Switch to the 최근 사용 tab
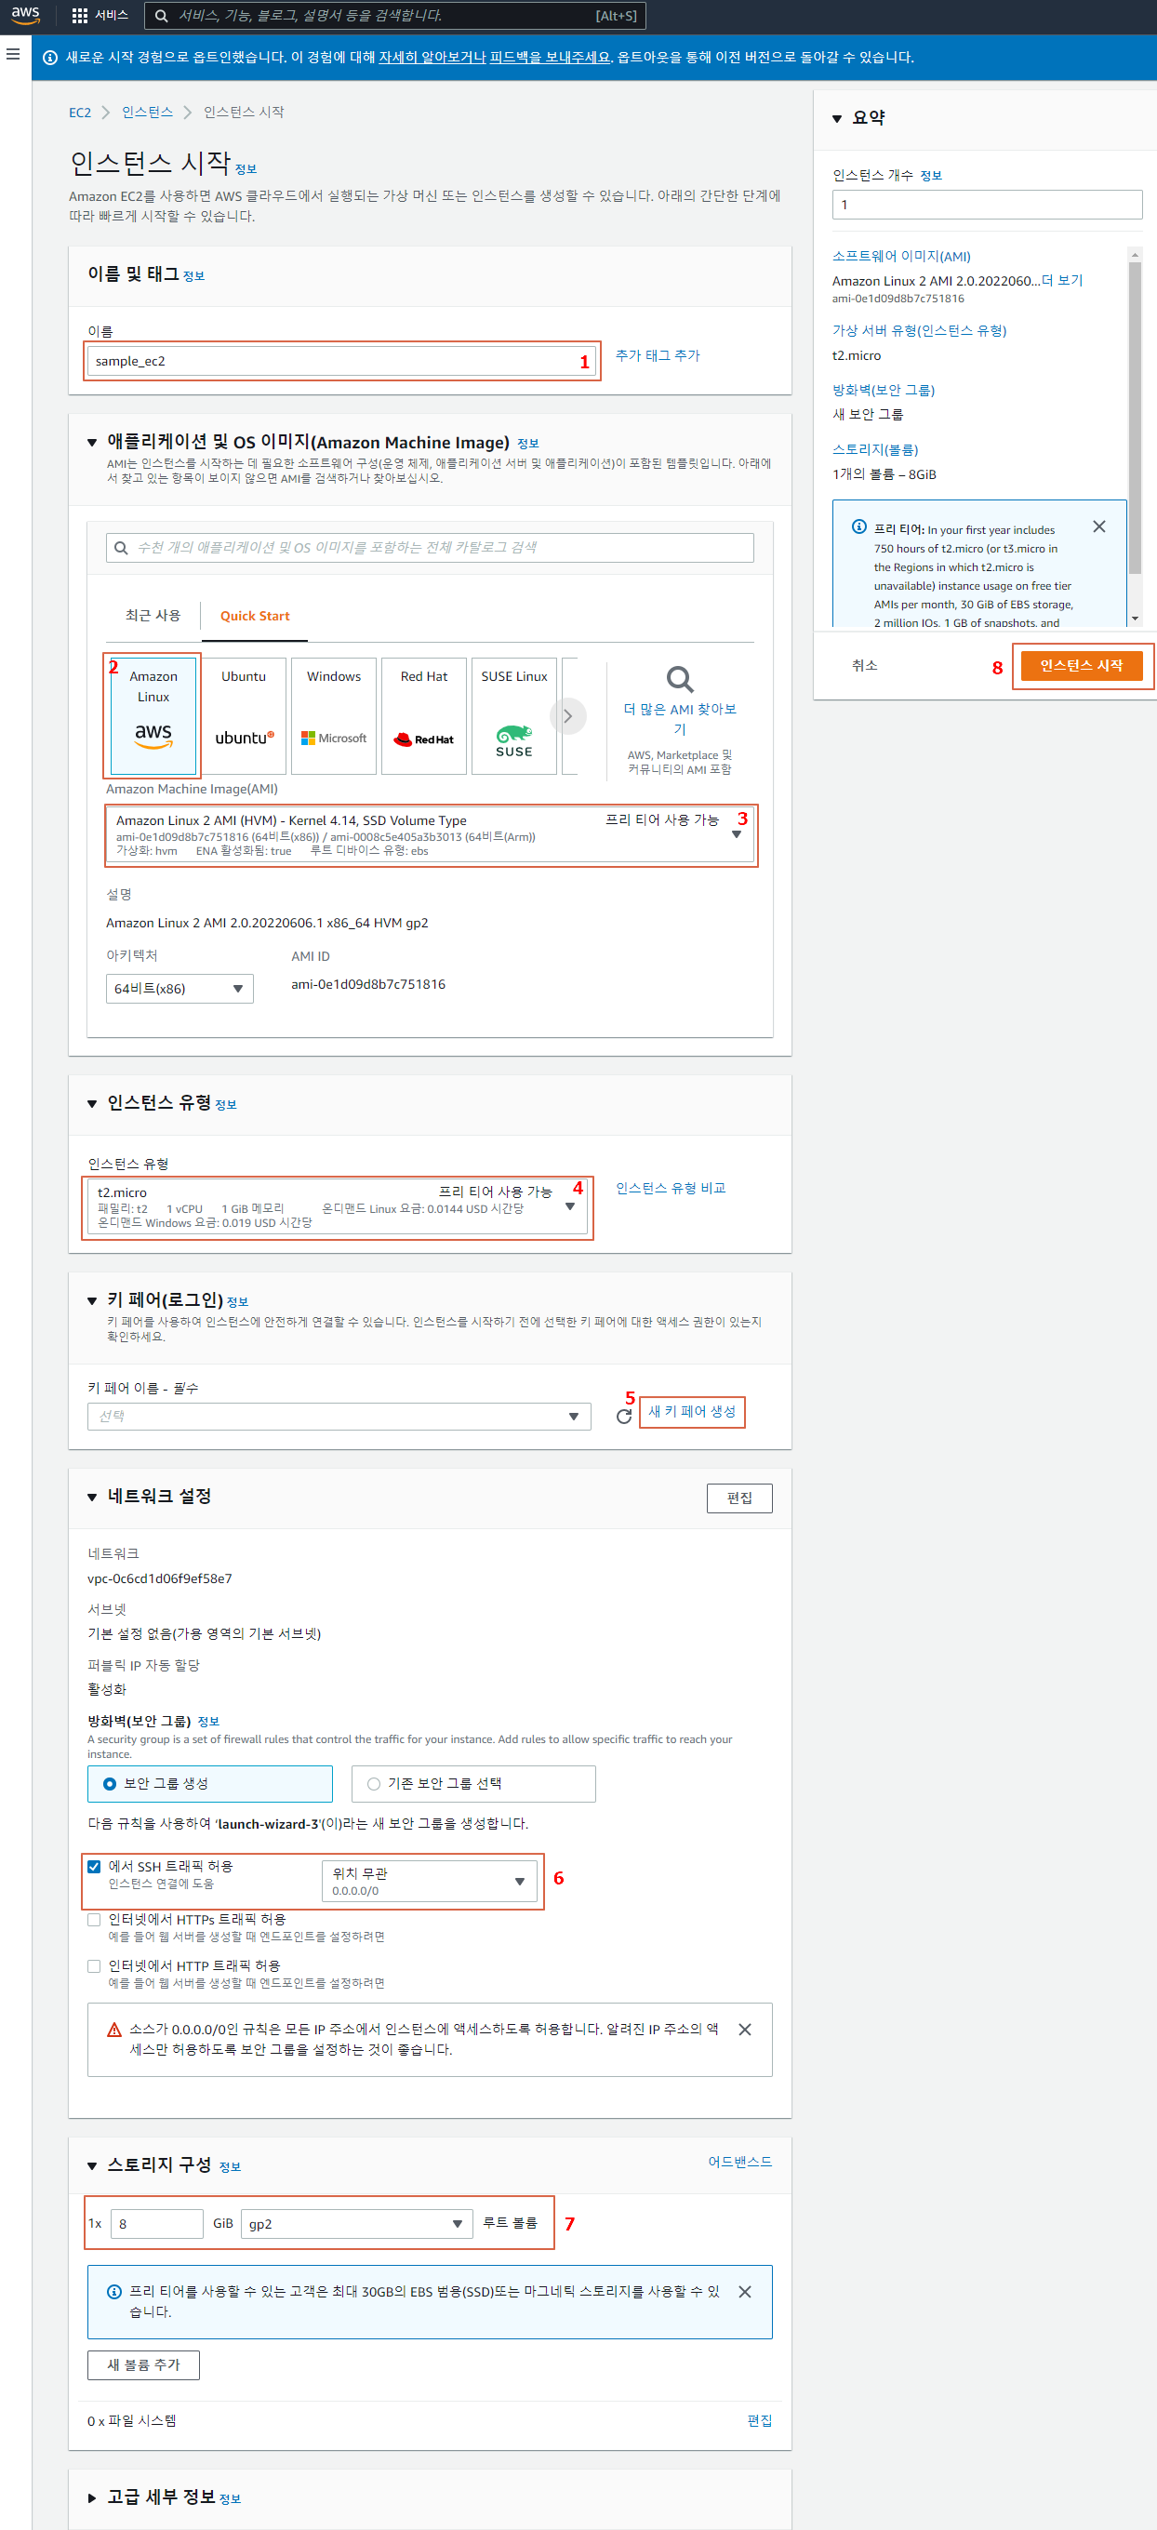This screenshot has height=2530, width=1157. (x=153, y=615)
